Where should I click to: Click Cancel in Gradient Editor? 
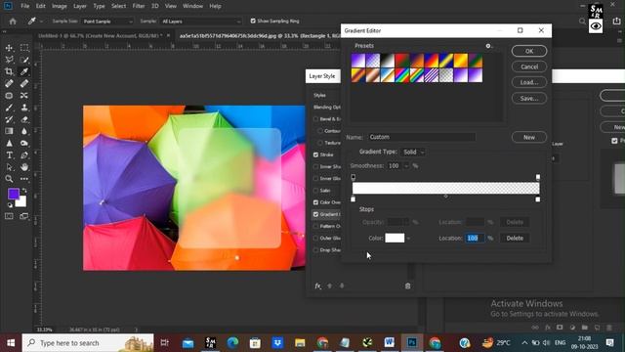(x=529, y=66)
